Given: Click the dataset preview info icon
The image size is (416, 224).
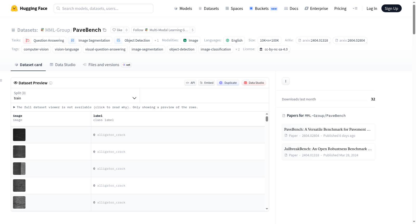Looking at the screenshot, I should click(x=51, y=83).
